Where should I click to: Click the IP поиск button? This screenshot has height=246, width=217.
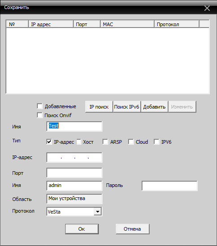99,107
